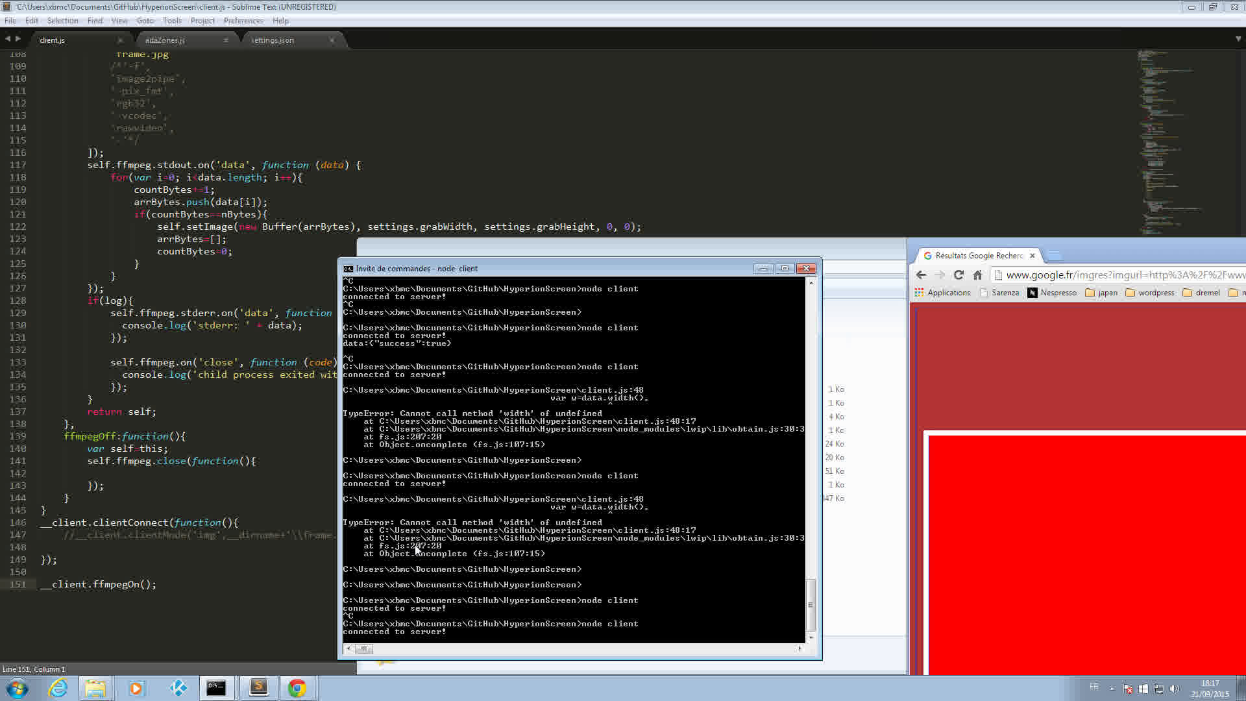Close the Resultats Google Recherche tab
This screenshot has width=1246, height=701.
pyautogui.click(x=1032, y=256)
